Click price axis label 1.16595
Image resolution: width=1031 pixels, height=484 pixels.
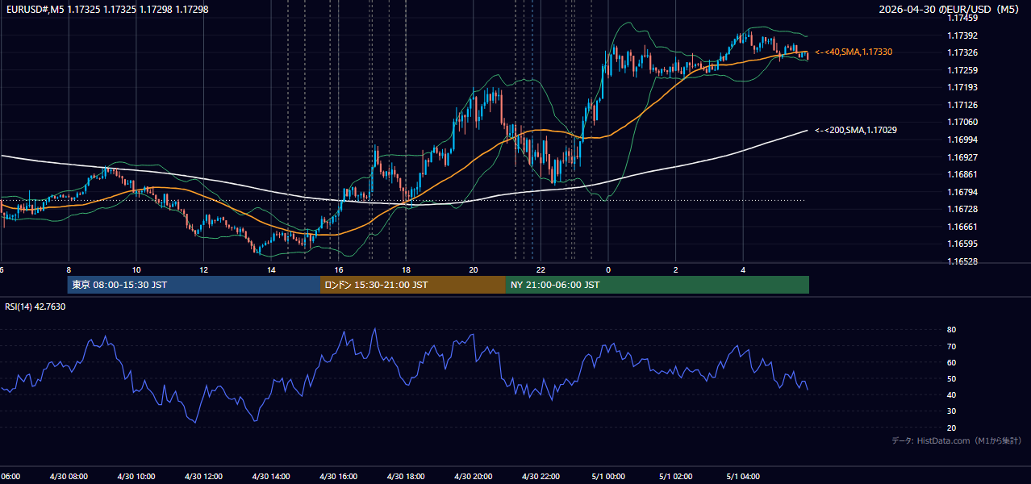(962, 244)
